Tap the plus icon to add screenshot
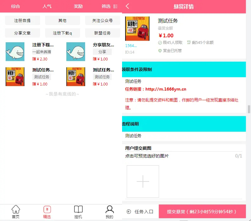Viewport: 251px width, 221px height. (x=143, y=182)
